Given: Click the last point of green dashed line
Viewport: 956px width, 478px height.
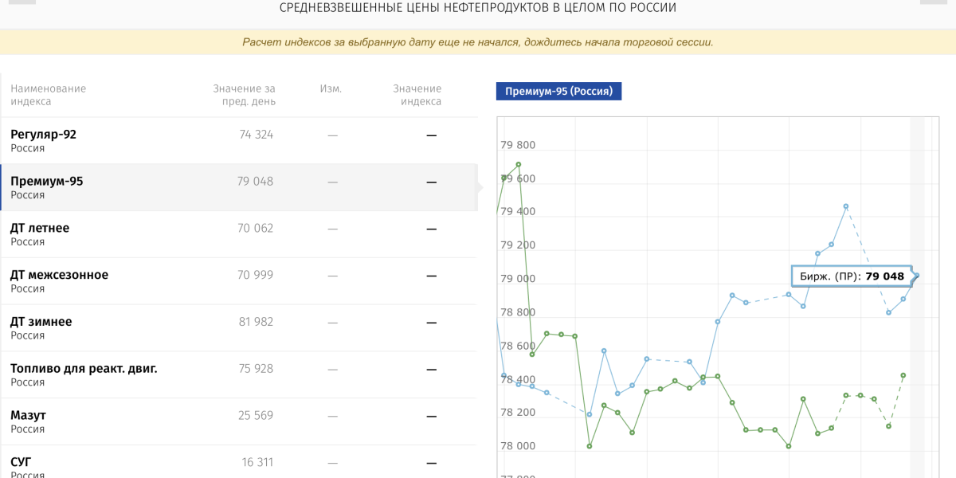Looking at the screenshot, I should pyautogui.click(x=903, y=375).
